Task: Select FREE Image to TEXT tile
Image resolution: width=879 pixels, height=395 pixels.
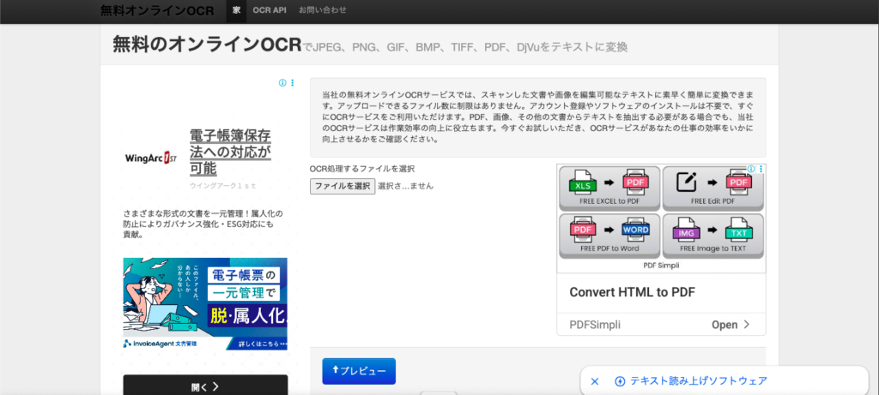Action: 713,236
